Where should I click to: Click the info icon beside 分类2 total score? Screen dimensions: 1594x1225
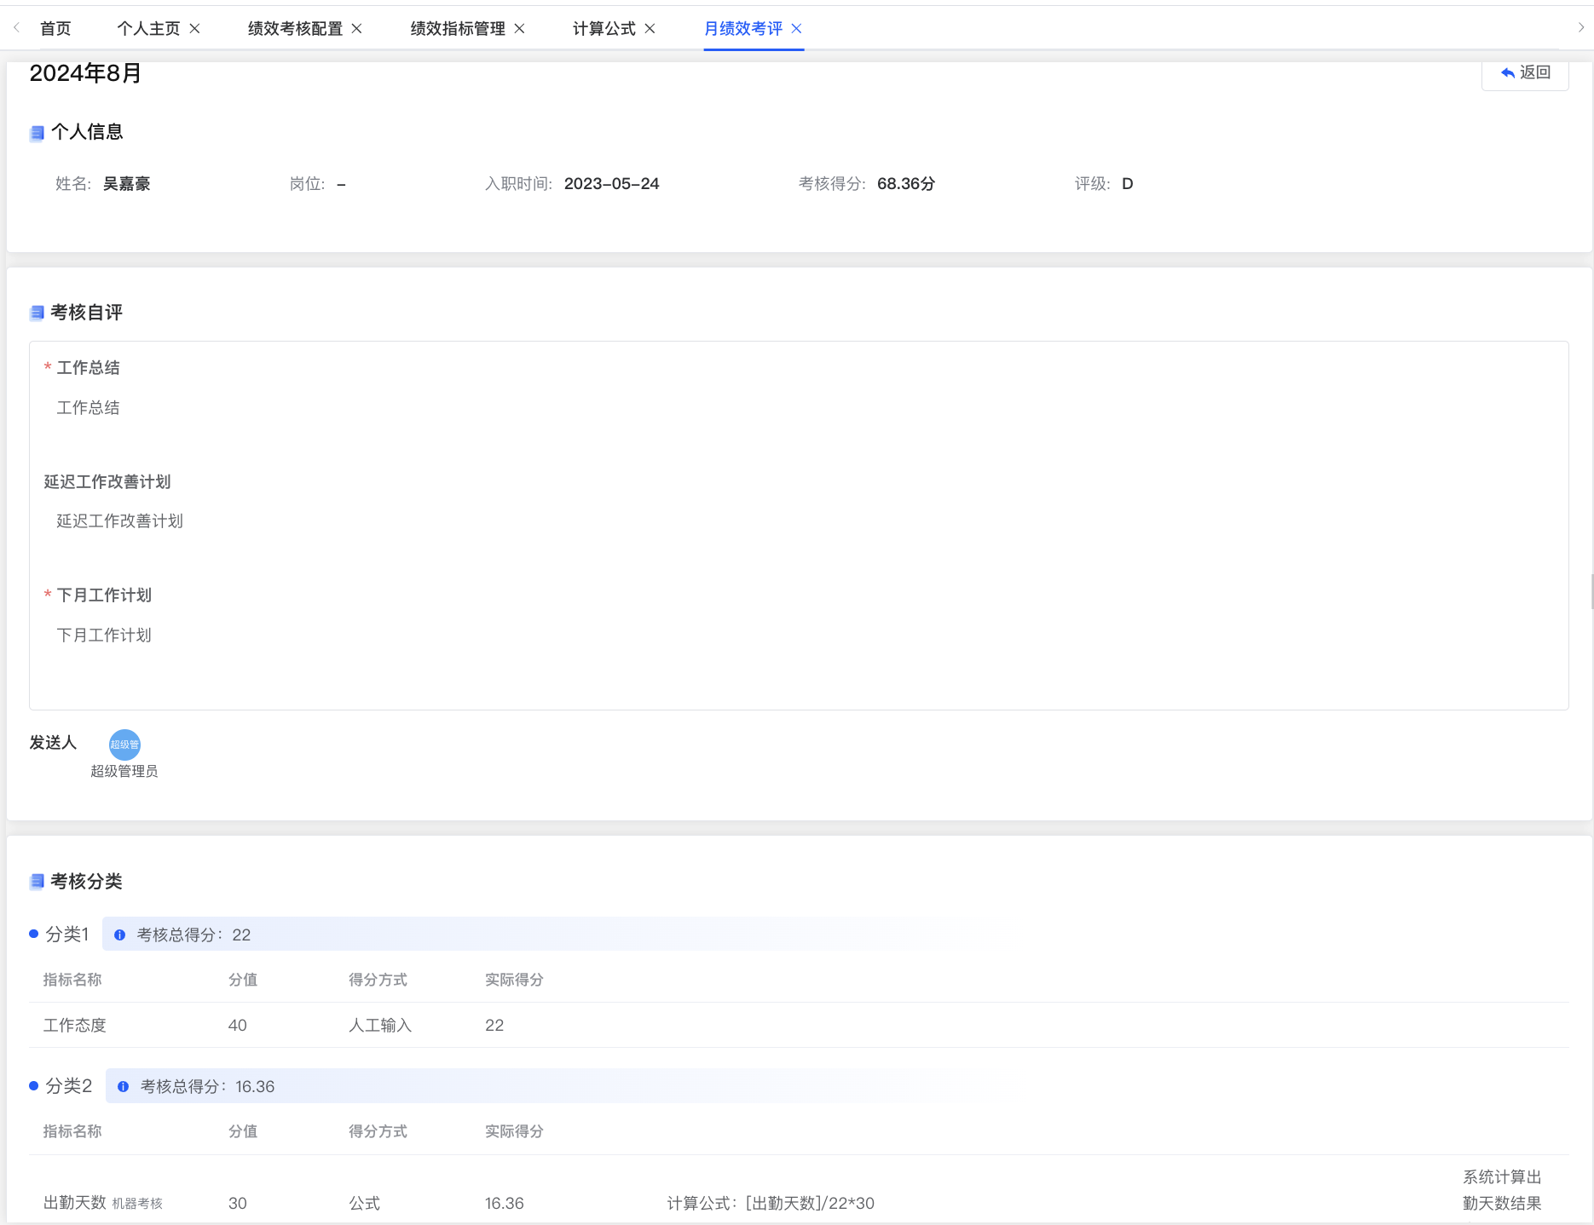click(x=124, y=1087)
